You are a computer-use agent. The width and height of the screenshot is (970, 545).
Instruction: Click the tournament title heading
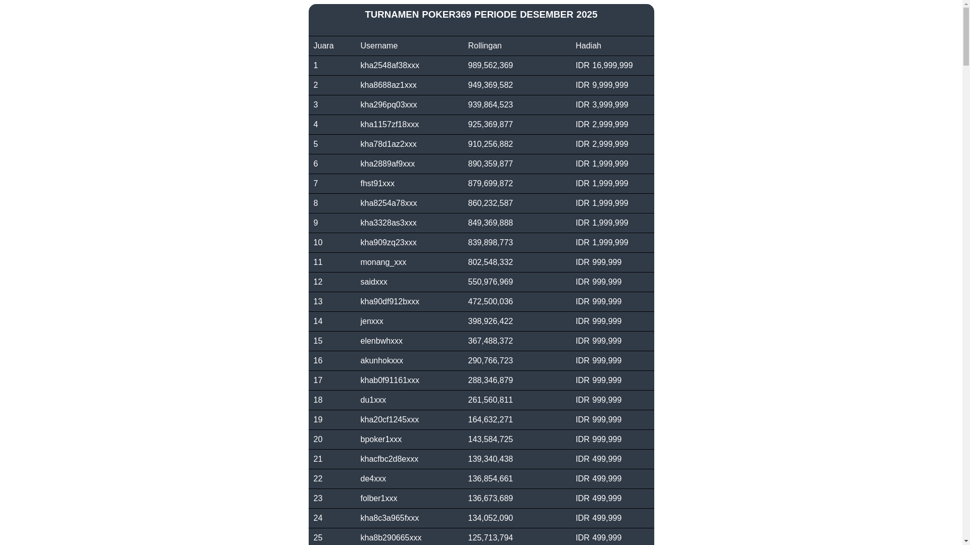coord(480,15)
